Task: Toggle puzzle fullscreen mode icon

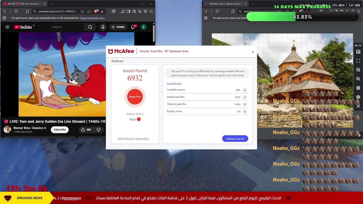Action: pos(358,61)
